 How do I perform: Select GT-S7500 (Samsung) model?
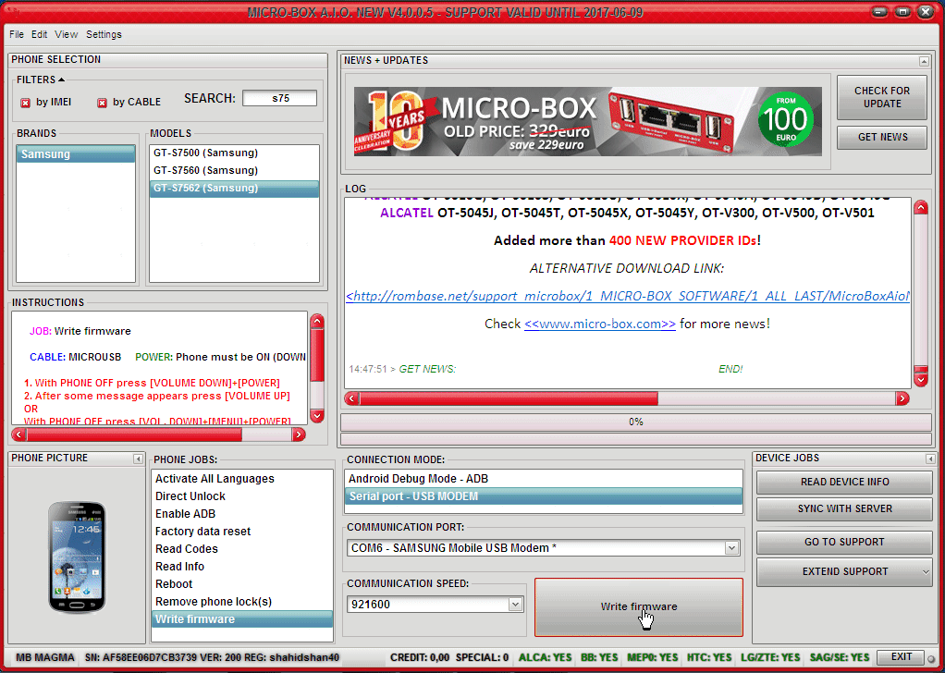pyautogui.click(x=235, y=153)
